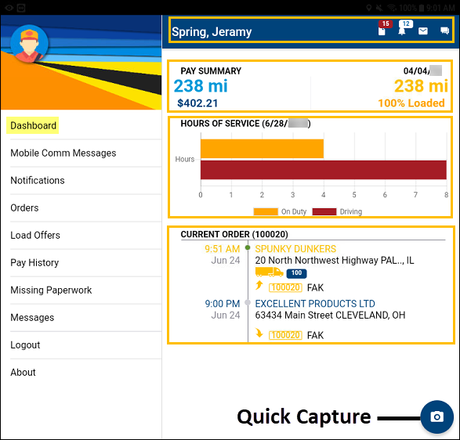The image size is (460, 440).
Task: Open Load Offers menu item
Action: tap(35, 235)
